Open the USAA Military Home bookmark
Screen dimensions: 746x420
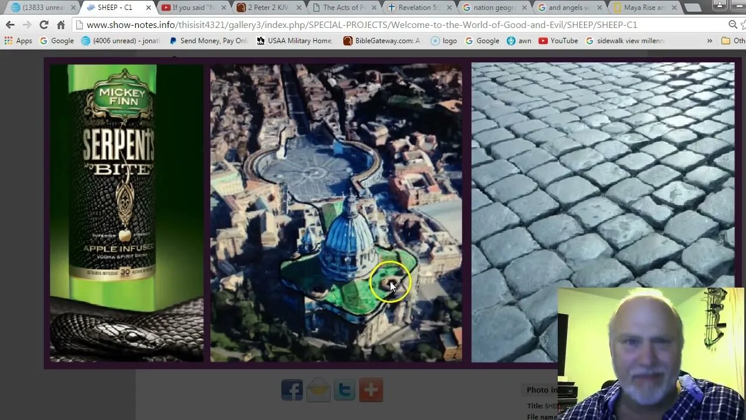pyautogui.click(x=295, y=41)
